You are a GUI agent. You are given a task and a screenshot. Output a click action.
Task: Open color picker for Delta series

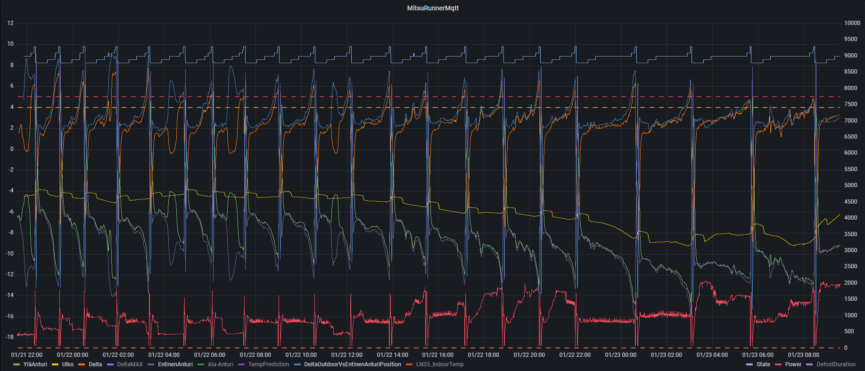click(x=82, y=364)
